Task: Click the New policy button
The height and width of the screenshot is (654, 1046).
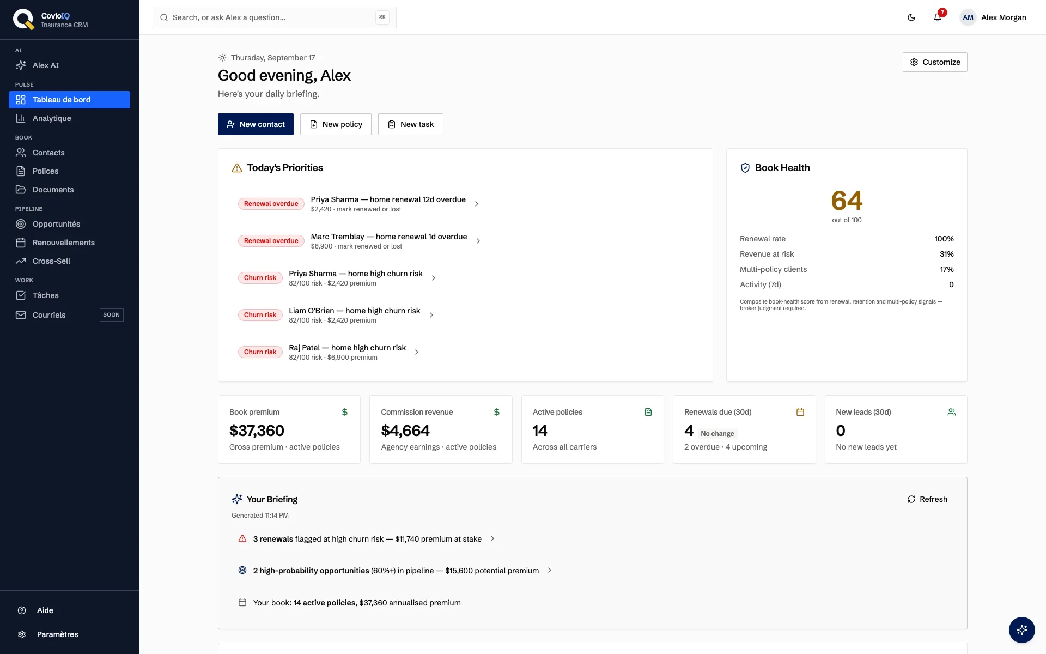Action: click(336, 124)
